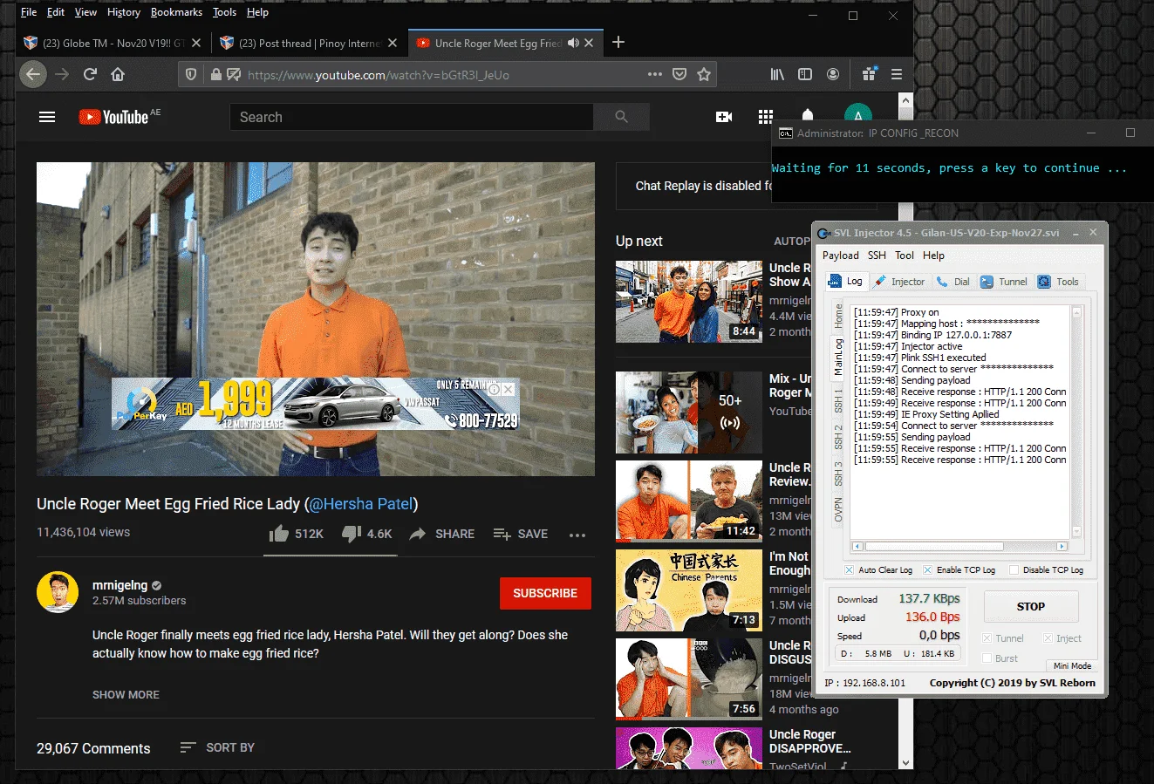Open YouTube create video camera icon
Screen dimensions: 1154x784
tap(724, 117)
